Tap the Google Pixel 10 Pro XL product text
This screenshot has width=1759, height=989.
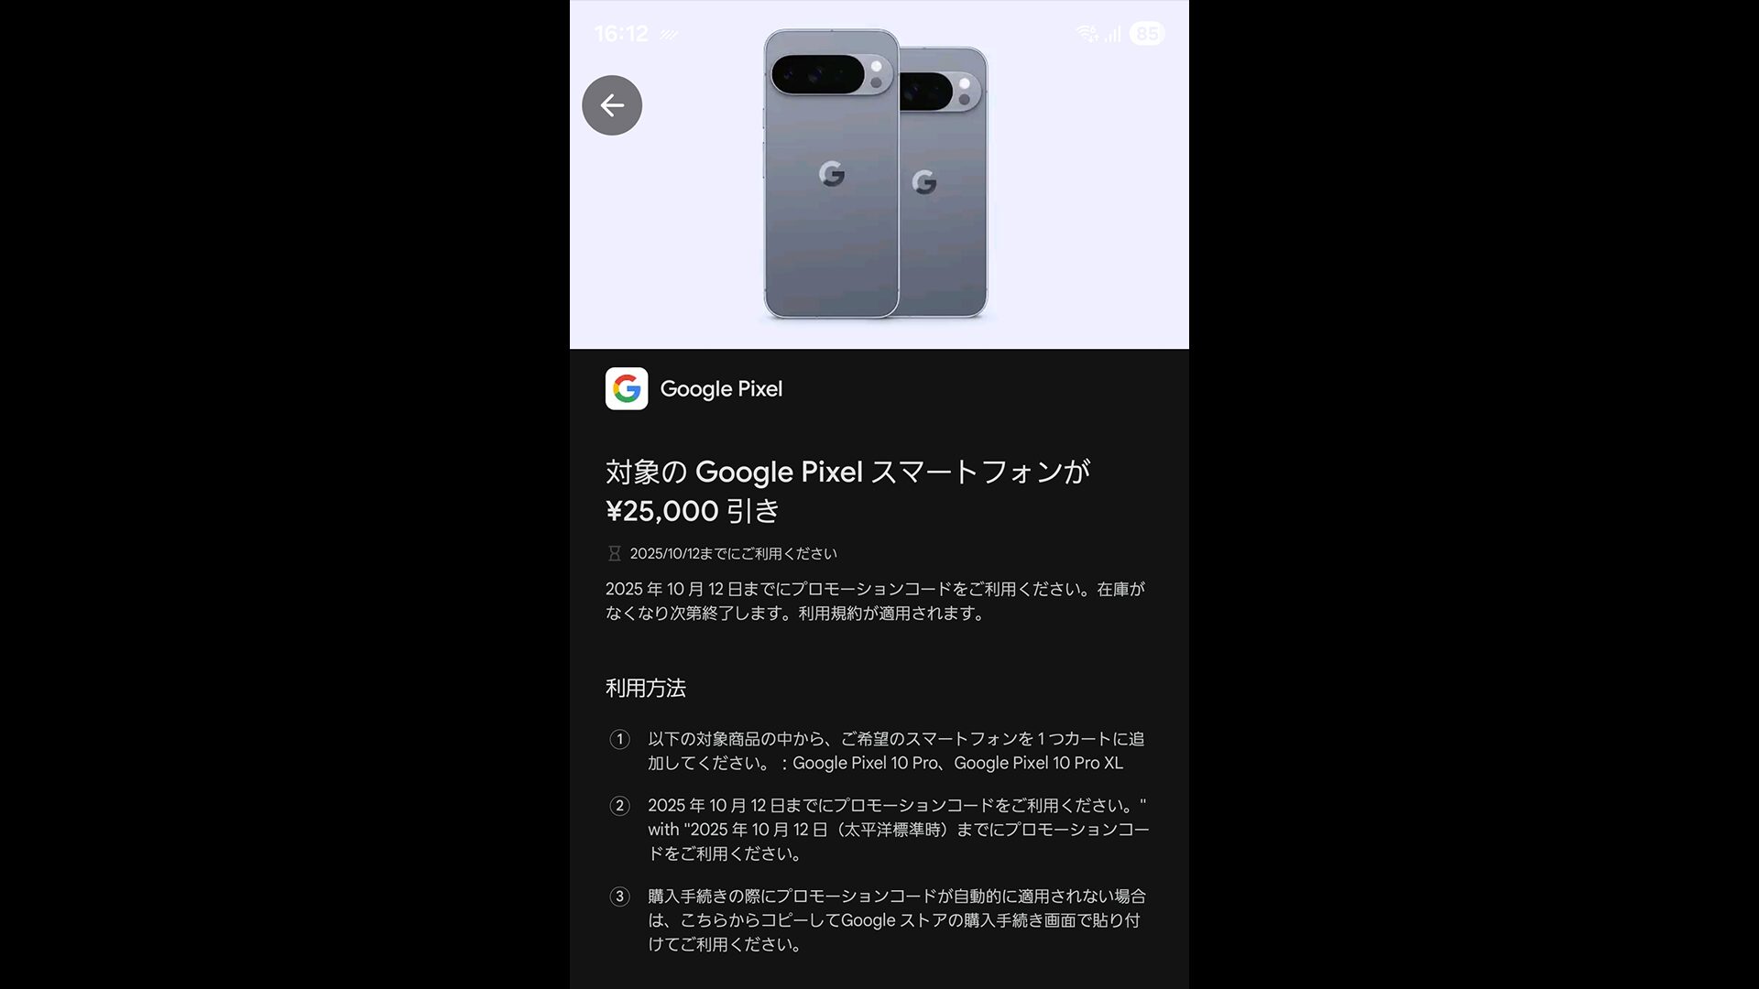tap(1038, 764)
